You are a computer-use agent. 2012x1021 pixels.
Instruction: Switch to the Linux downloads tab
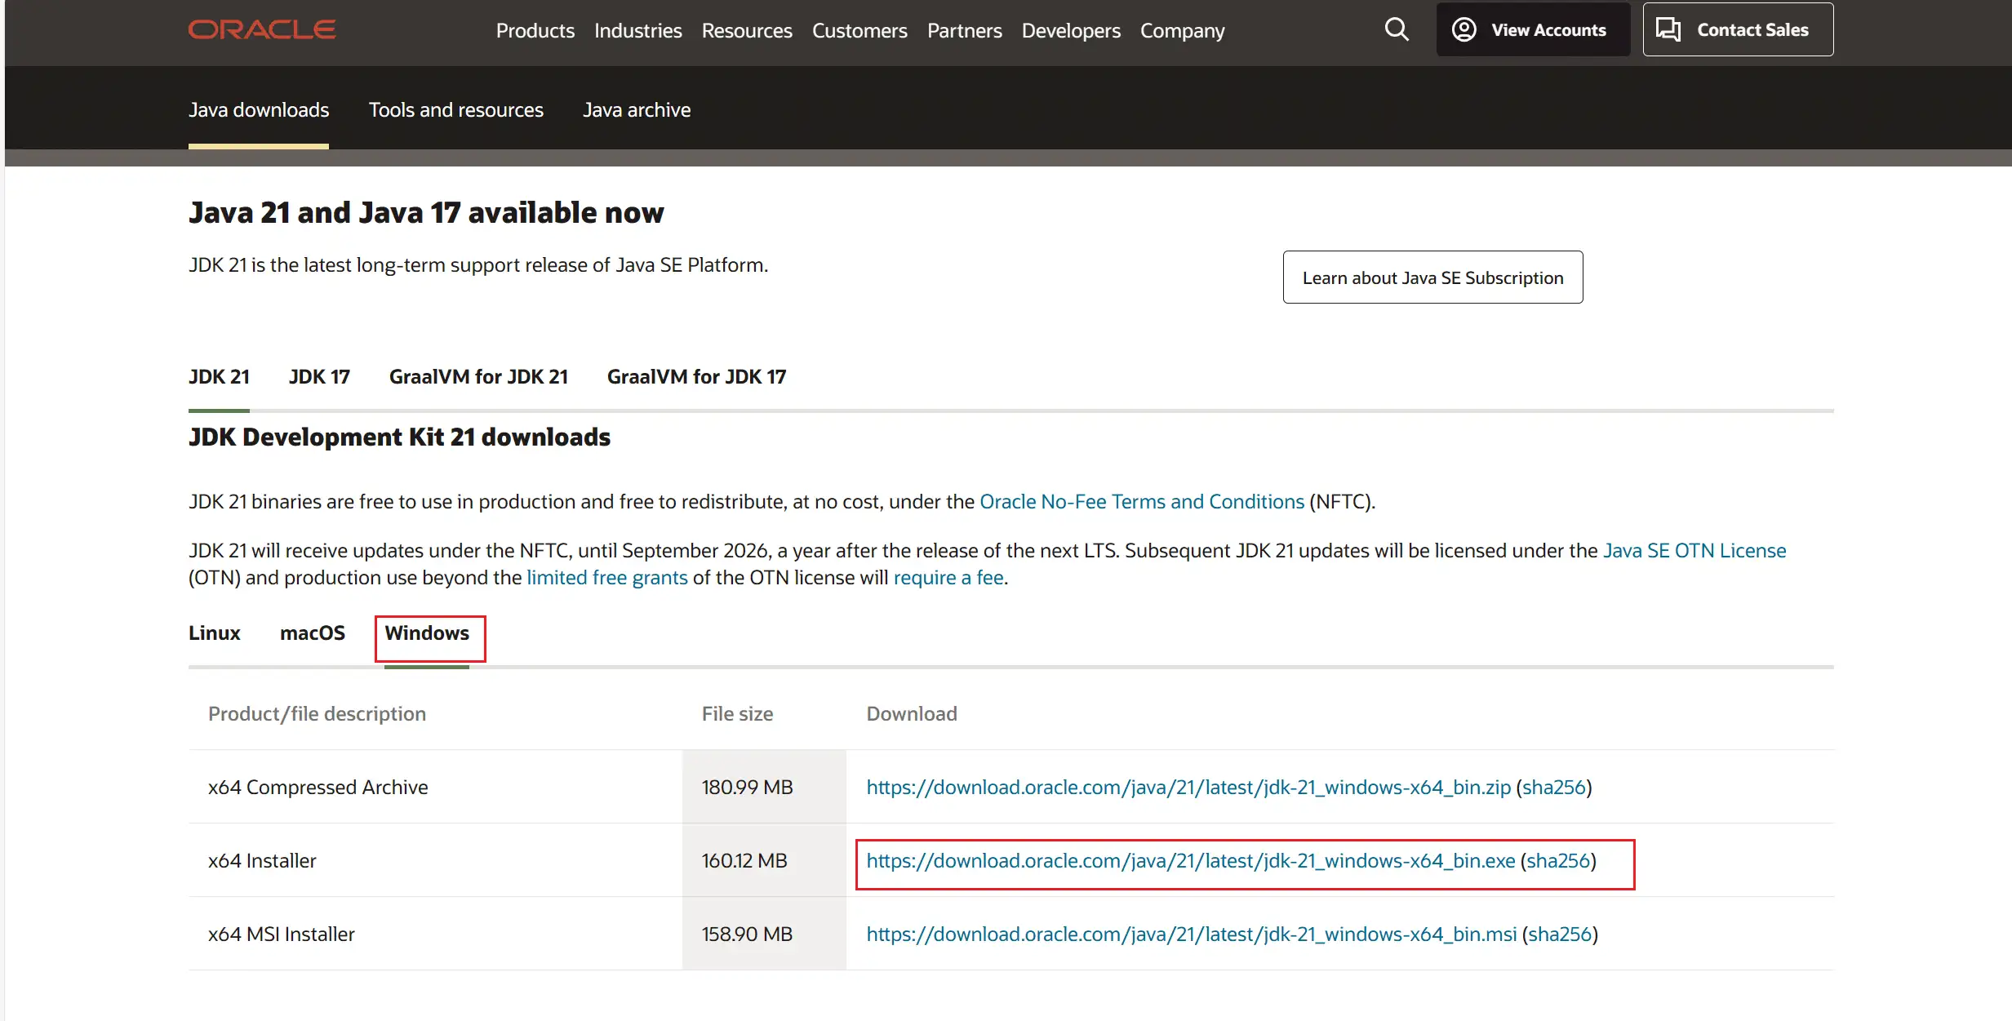[215, 633]
